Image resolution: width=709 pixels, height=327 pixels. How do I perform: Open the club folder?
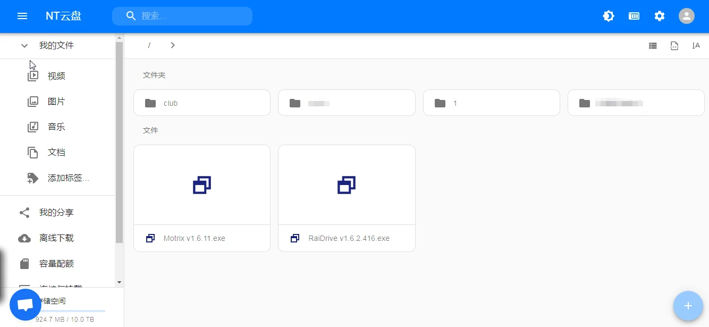coord(202,103)
